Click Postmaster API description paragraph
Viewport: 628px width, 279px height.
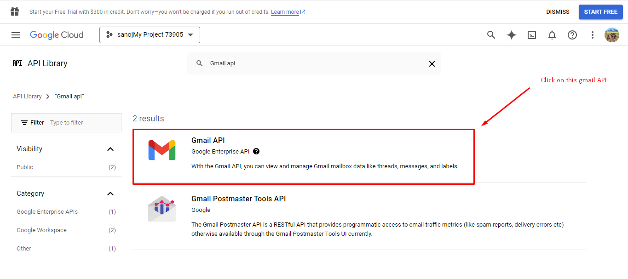click(x=378, y=229)
